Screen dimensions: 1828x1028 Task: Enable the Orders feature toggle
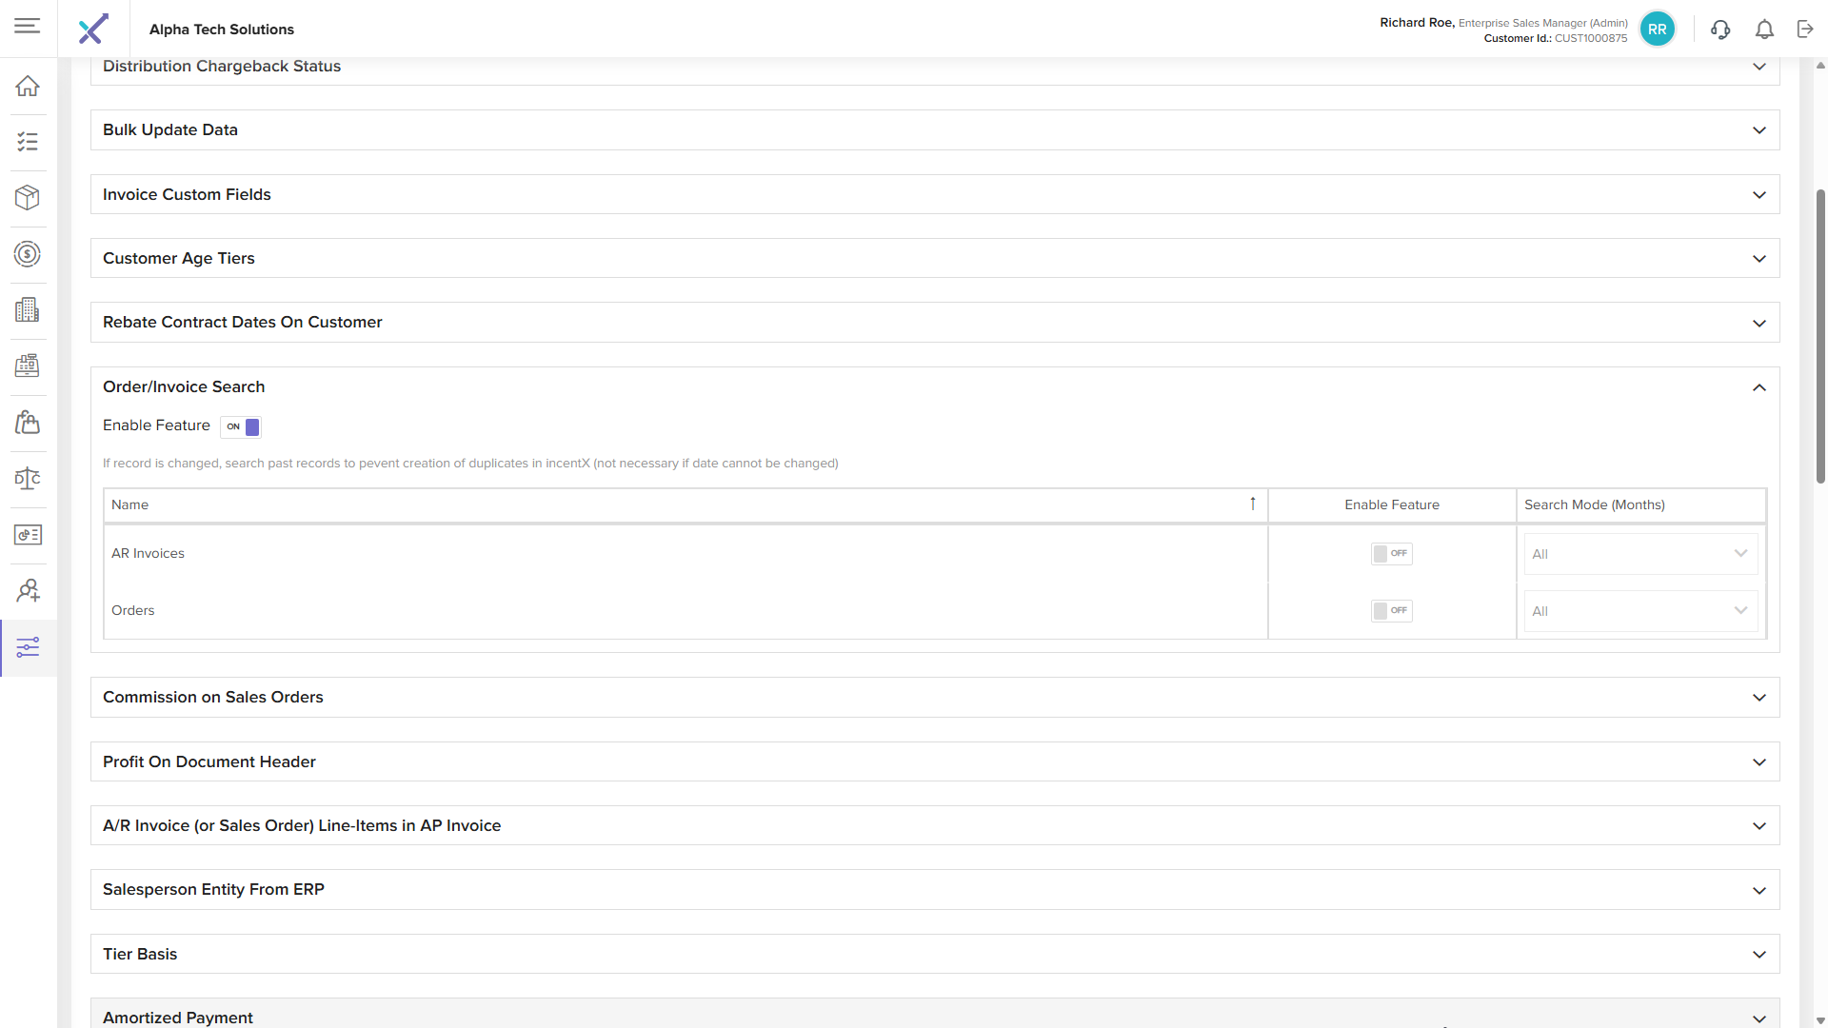click(1391, 611)
